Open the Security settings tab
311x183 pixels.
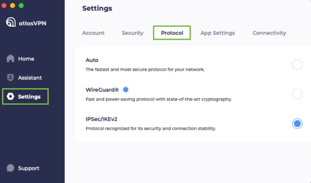point(132,33)
